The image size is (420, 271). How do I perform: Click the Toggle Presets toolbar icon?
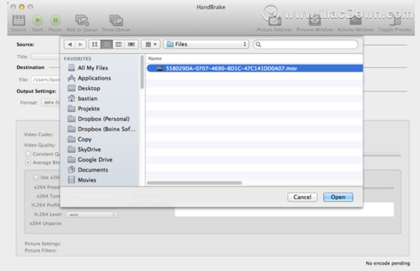click(x=394, y=20)
